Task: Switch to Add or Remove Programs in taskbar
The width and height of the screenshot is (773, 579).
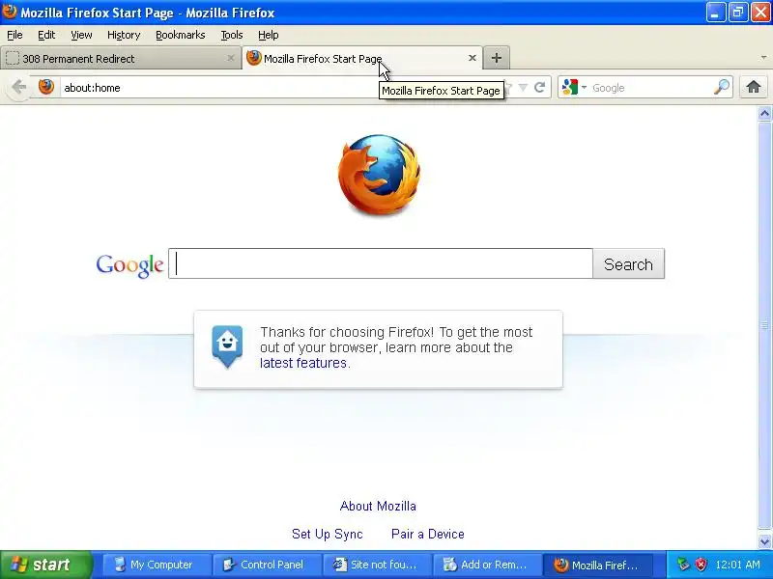Action: (487, 565)
